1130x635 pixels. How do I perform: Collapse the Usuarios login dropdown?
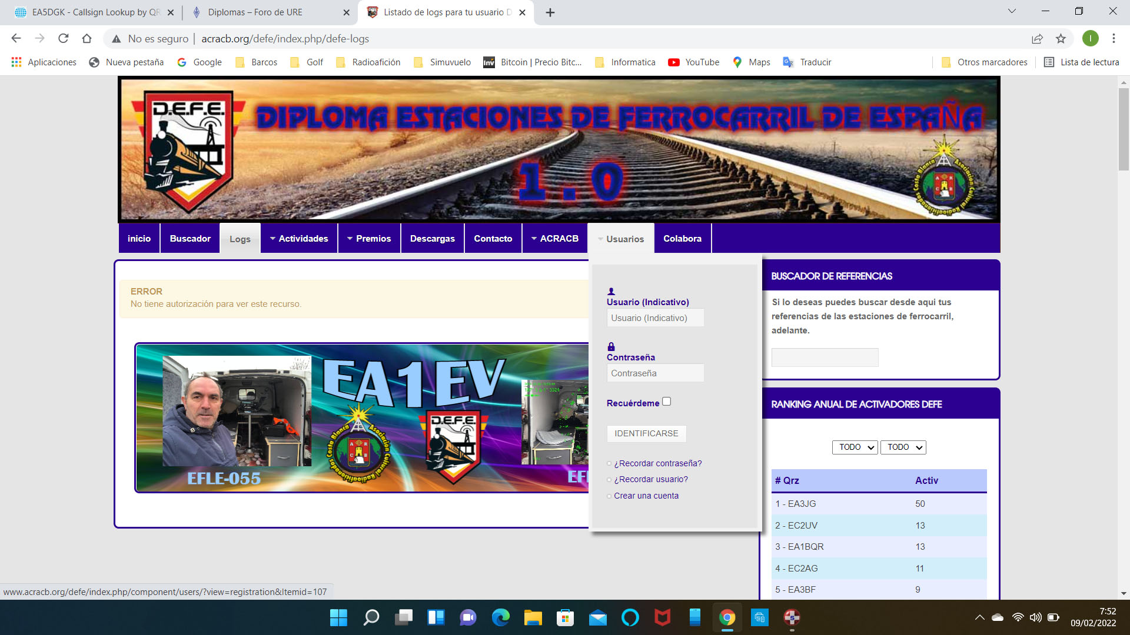[621, 239]
